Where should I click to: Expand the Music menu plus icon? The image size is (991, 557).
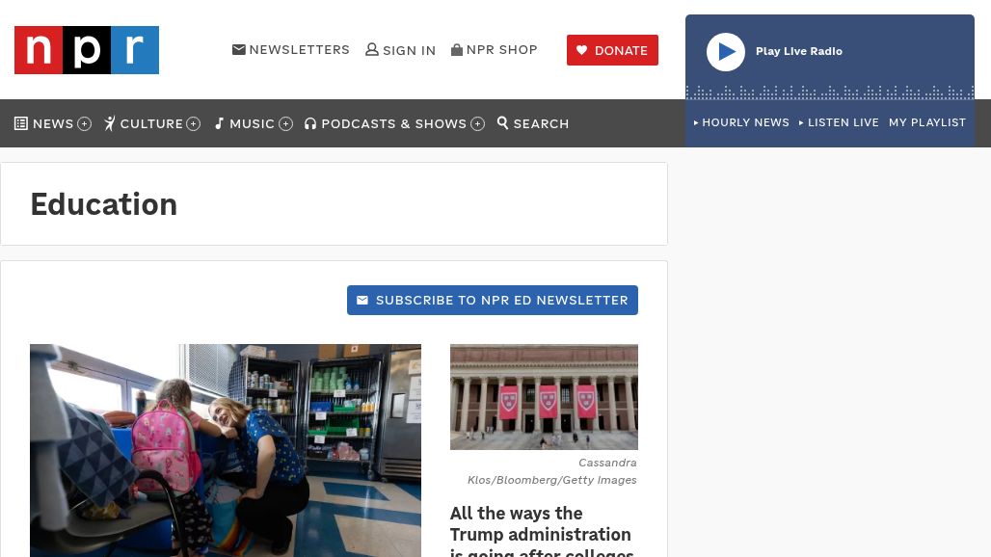click(285, 123)
